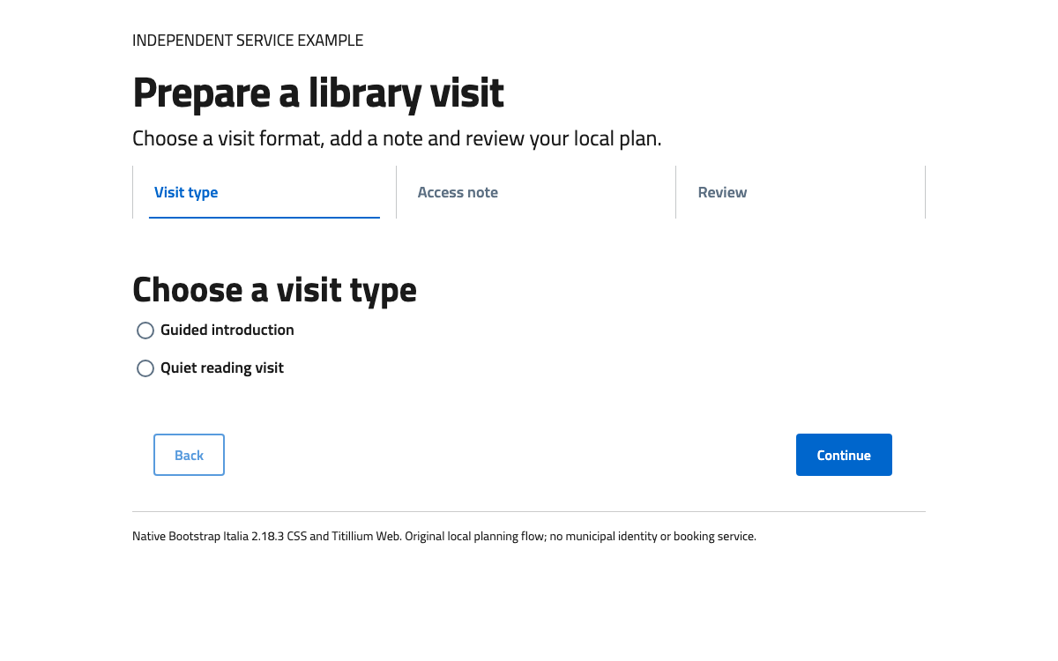Image resolution: width=1058 pixels, height=661 pixels.
Task: Click the subtitle about choosing a visit format
Action: pos(397,139)
